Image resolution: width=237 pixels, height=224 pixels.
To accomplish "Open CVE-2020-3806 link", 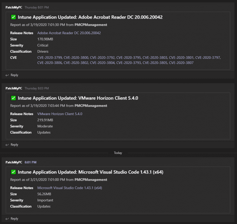I will 50,63.
